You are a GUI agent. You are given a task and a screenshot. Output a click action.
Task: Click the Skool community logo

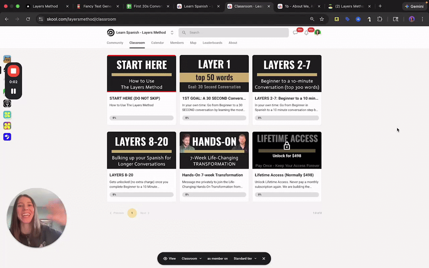point(110,32)
